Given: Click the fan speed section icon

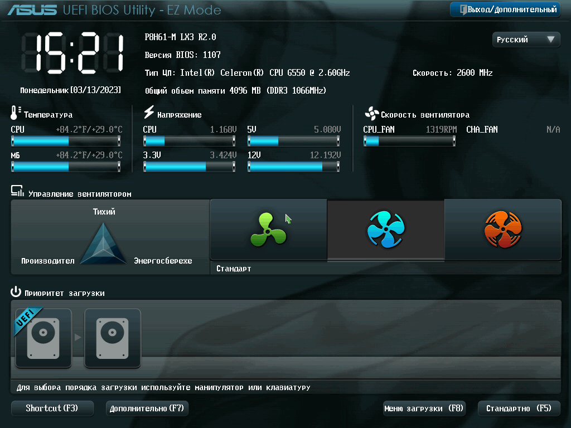Looking at the screenshot, I should pyautogui.click(x=371, y=114).
